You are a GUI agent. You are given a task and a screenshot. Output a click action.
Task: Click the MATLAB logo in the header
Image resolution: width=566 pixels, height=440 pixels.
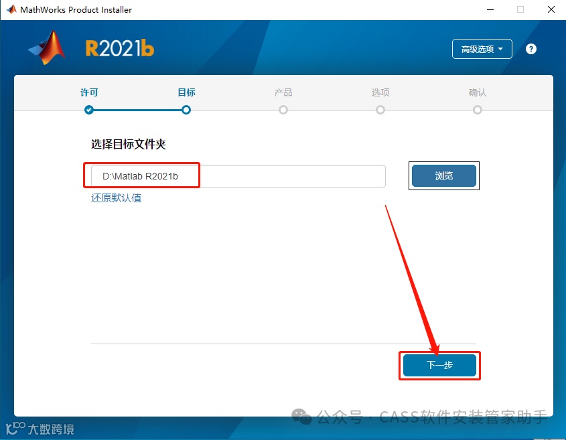point(47,48)
